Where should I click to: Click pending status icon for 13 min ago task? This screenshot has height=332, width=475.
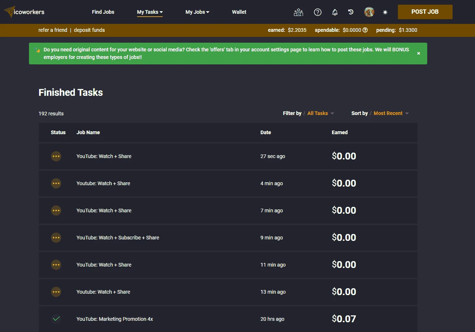pos(56,292)
